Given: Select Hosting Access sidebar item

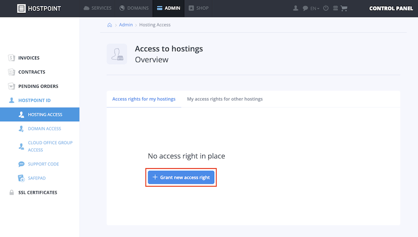Looking at the screenshot, I should coord(40,114).
